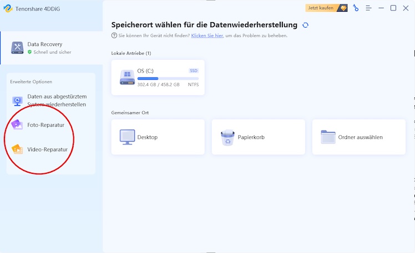Click the SSD badge on OS (C:)

(193, 71)
